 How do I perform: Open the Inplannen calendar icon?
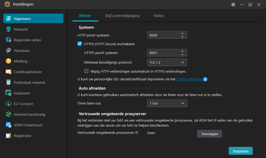8,93
